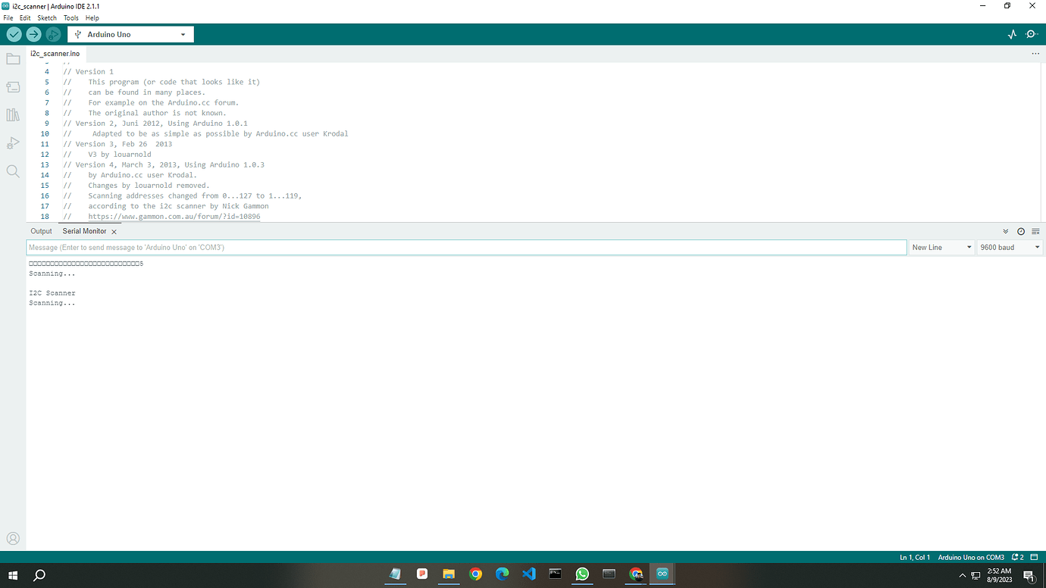Select the Verify (check) button to compile
This screenshot has height=588, width=1046.
14,34
